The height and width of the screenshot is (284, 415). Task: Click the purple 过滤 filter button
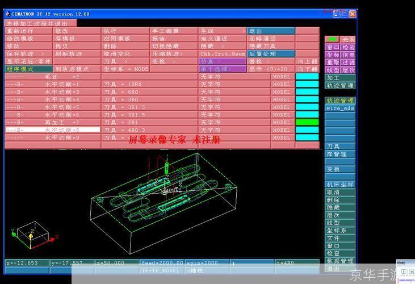348,62
